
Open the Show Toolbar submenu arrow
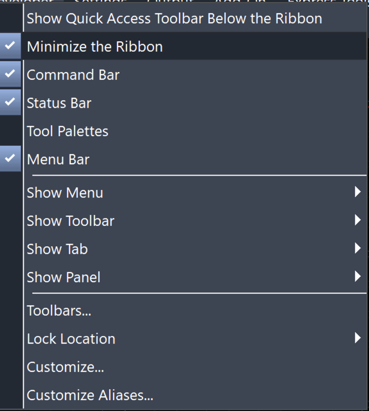[358, 220]
